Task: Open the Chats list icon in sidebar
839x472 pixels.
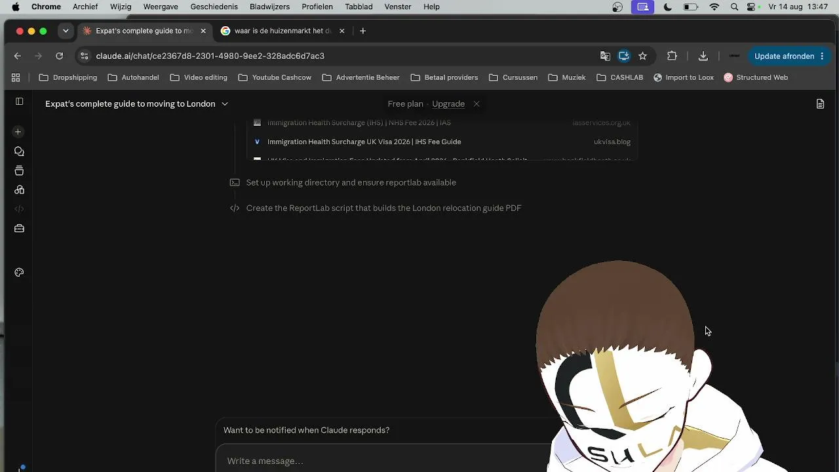Action: coord(19,151)
